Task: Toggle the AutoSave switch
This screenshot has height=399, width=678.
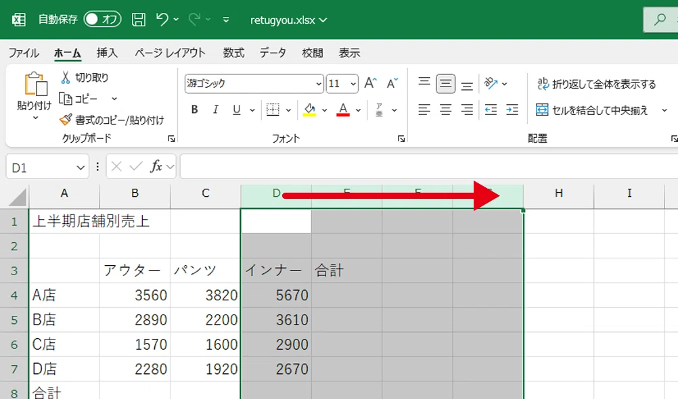Action: click(102, 19)
